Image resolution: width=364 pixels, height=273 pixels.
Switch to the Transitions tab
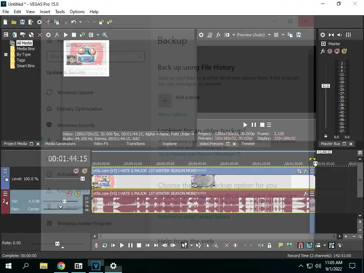[x=135, y=144]
